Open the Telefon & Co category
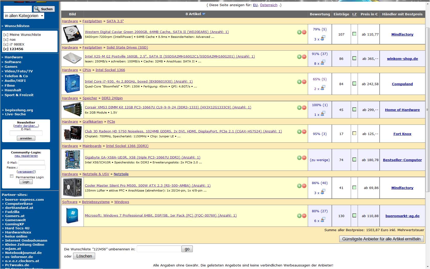 (16, 76)
